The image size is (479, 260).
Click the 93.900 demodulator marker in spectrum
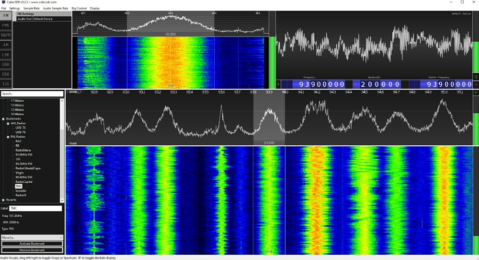click(269, 143)
